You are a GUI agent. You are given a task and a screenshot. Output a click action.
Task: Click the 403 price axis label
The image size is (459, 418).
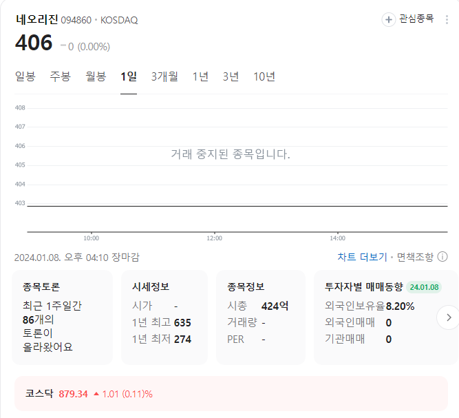coord(20,203)
